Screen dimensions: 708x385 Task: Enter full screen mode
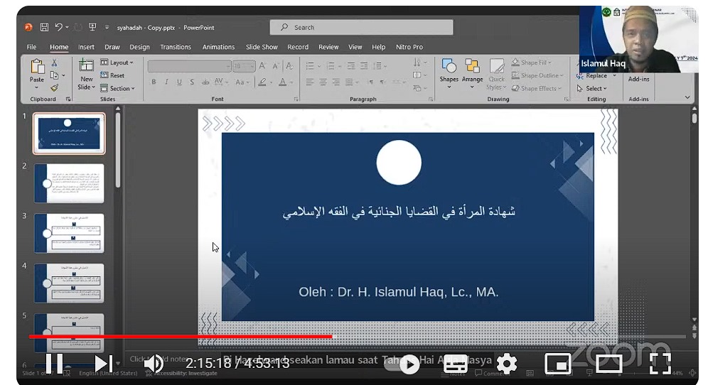[x=660, y=364]
